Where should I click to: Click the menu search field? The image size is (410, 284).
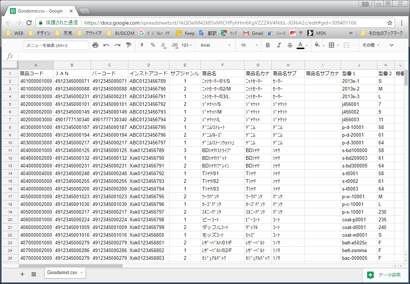pos(56,45)
